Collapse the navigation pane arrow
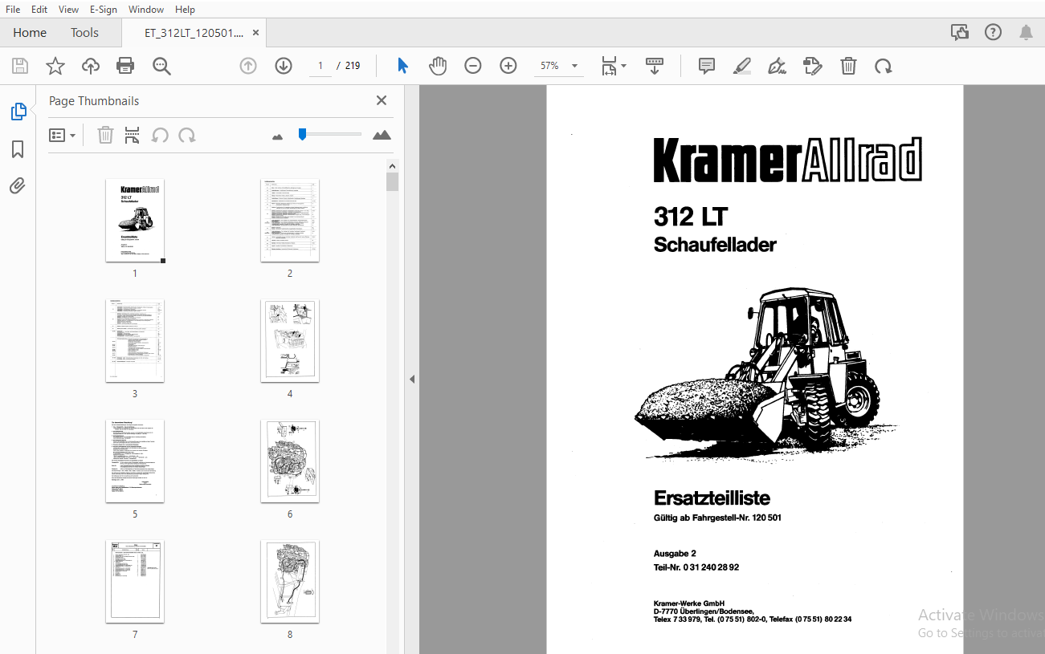Viewport: 1045px width, 654px height. [x=412, y=379]
